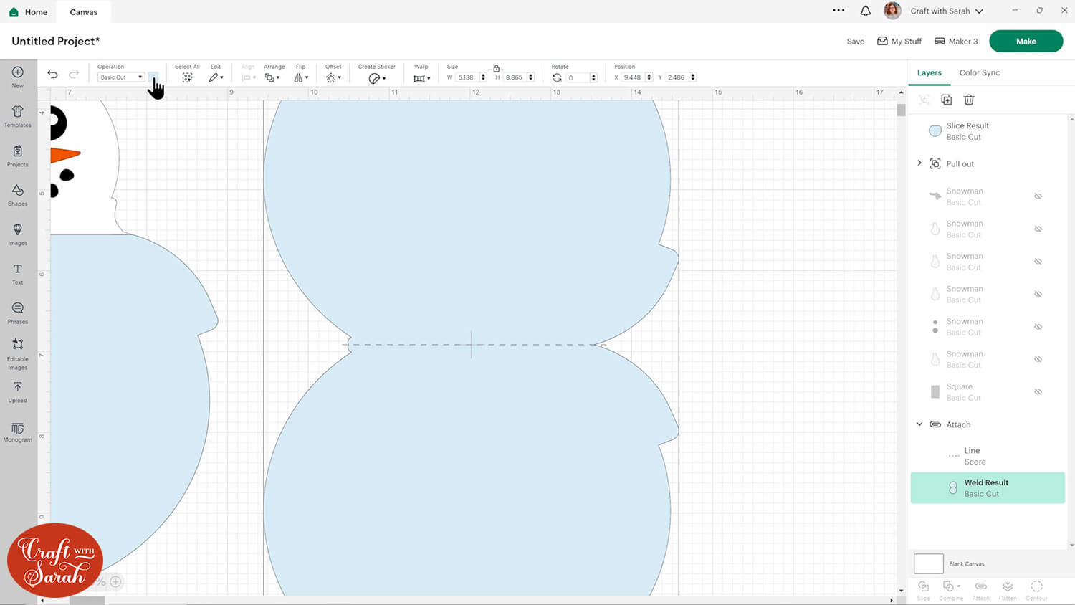Expand the Pull out group

click(919, 163)
